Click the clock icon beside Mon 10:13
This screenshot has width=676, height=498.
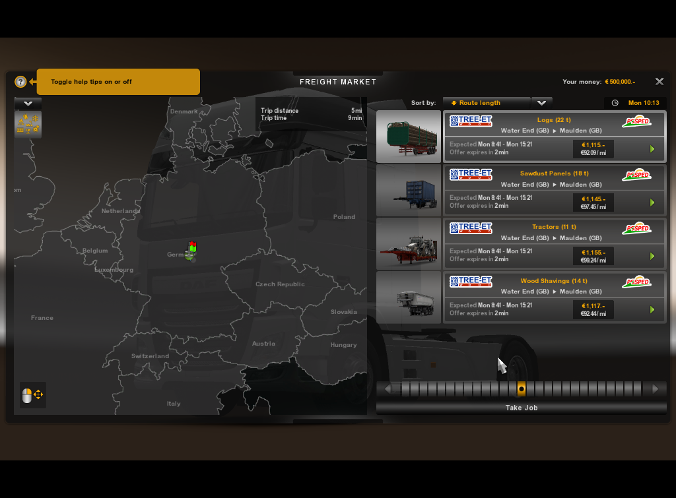615,103
